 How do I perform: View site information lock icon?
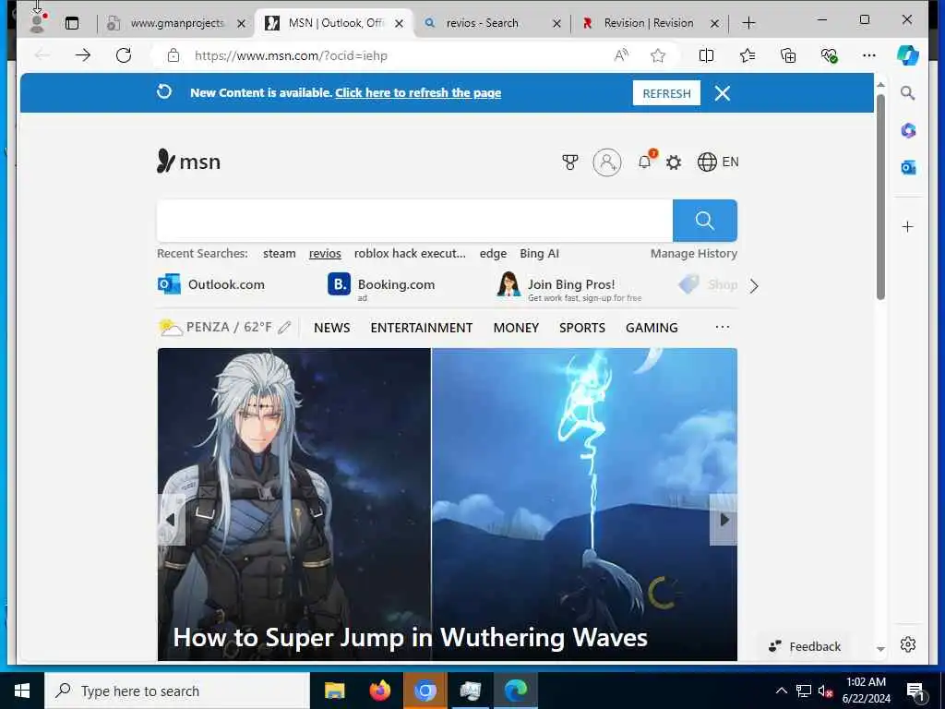tap(173, 55)
